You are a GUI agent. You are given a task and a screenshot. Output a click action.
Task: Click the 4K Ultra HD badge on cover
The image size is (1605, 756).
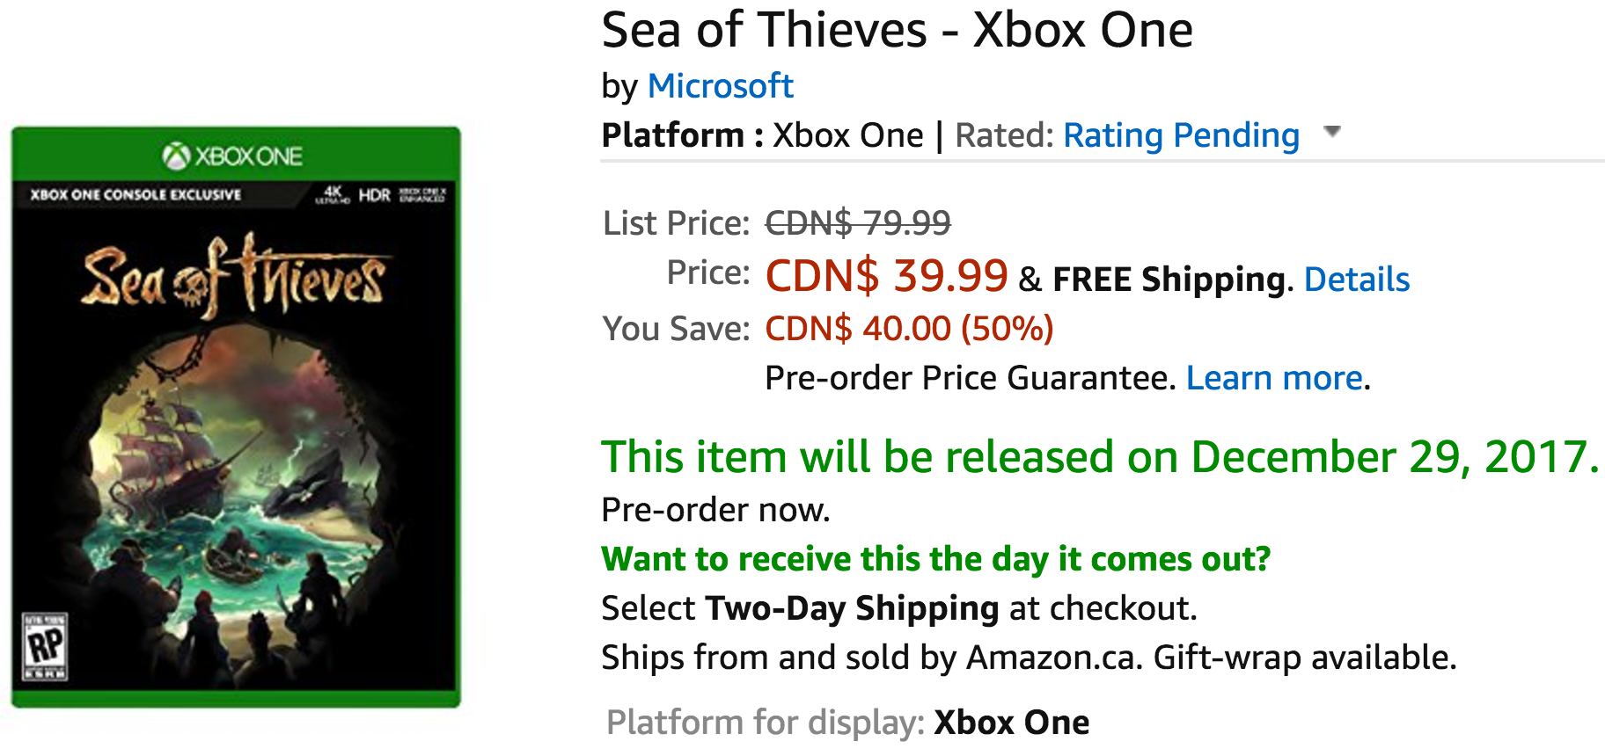(333, 194)
